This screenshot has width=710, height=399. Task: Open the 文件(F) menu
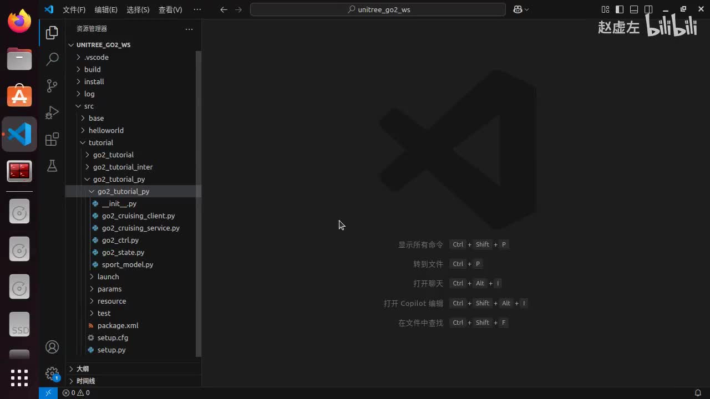pos(74,9)
